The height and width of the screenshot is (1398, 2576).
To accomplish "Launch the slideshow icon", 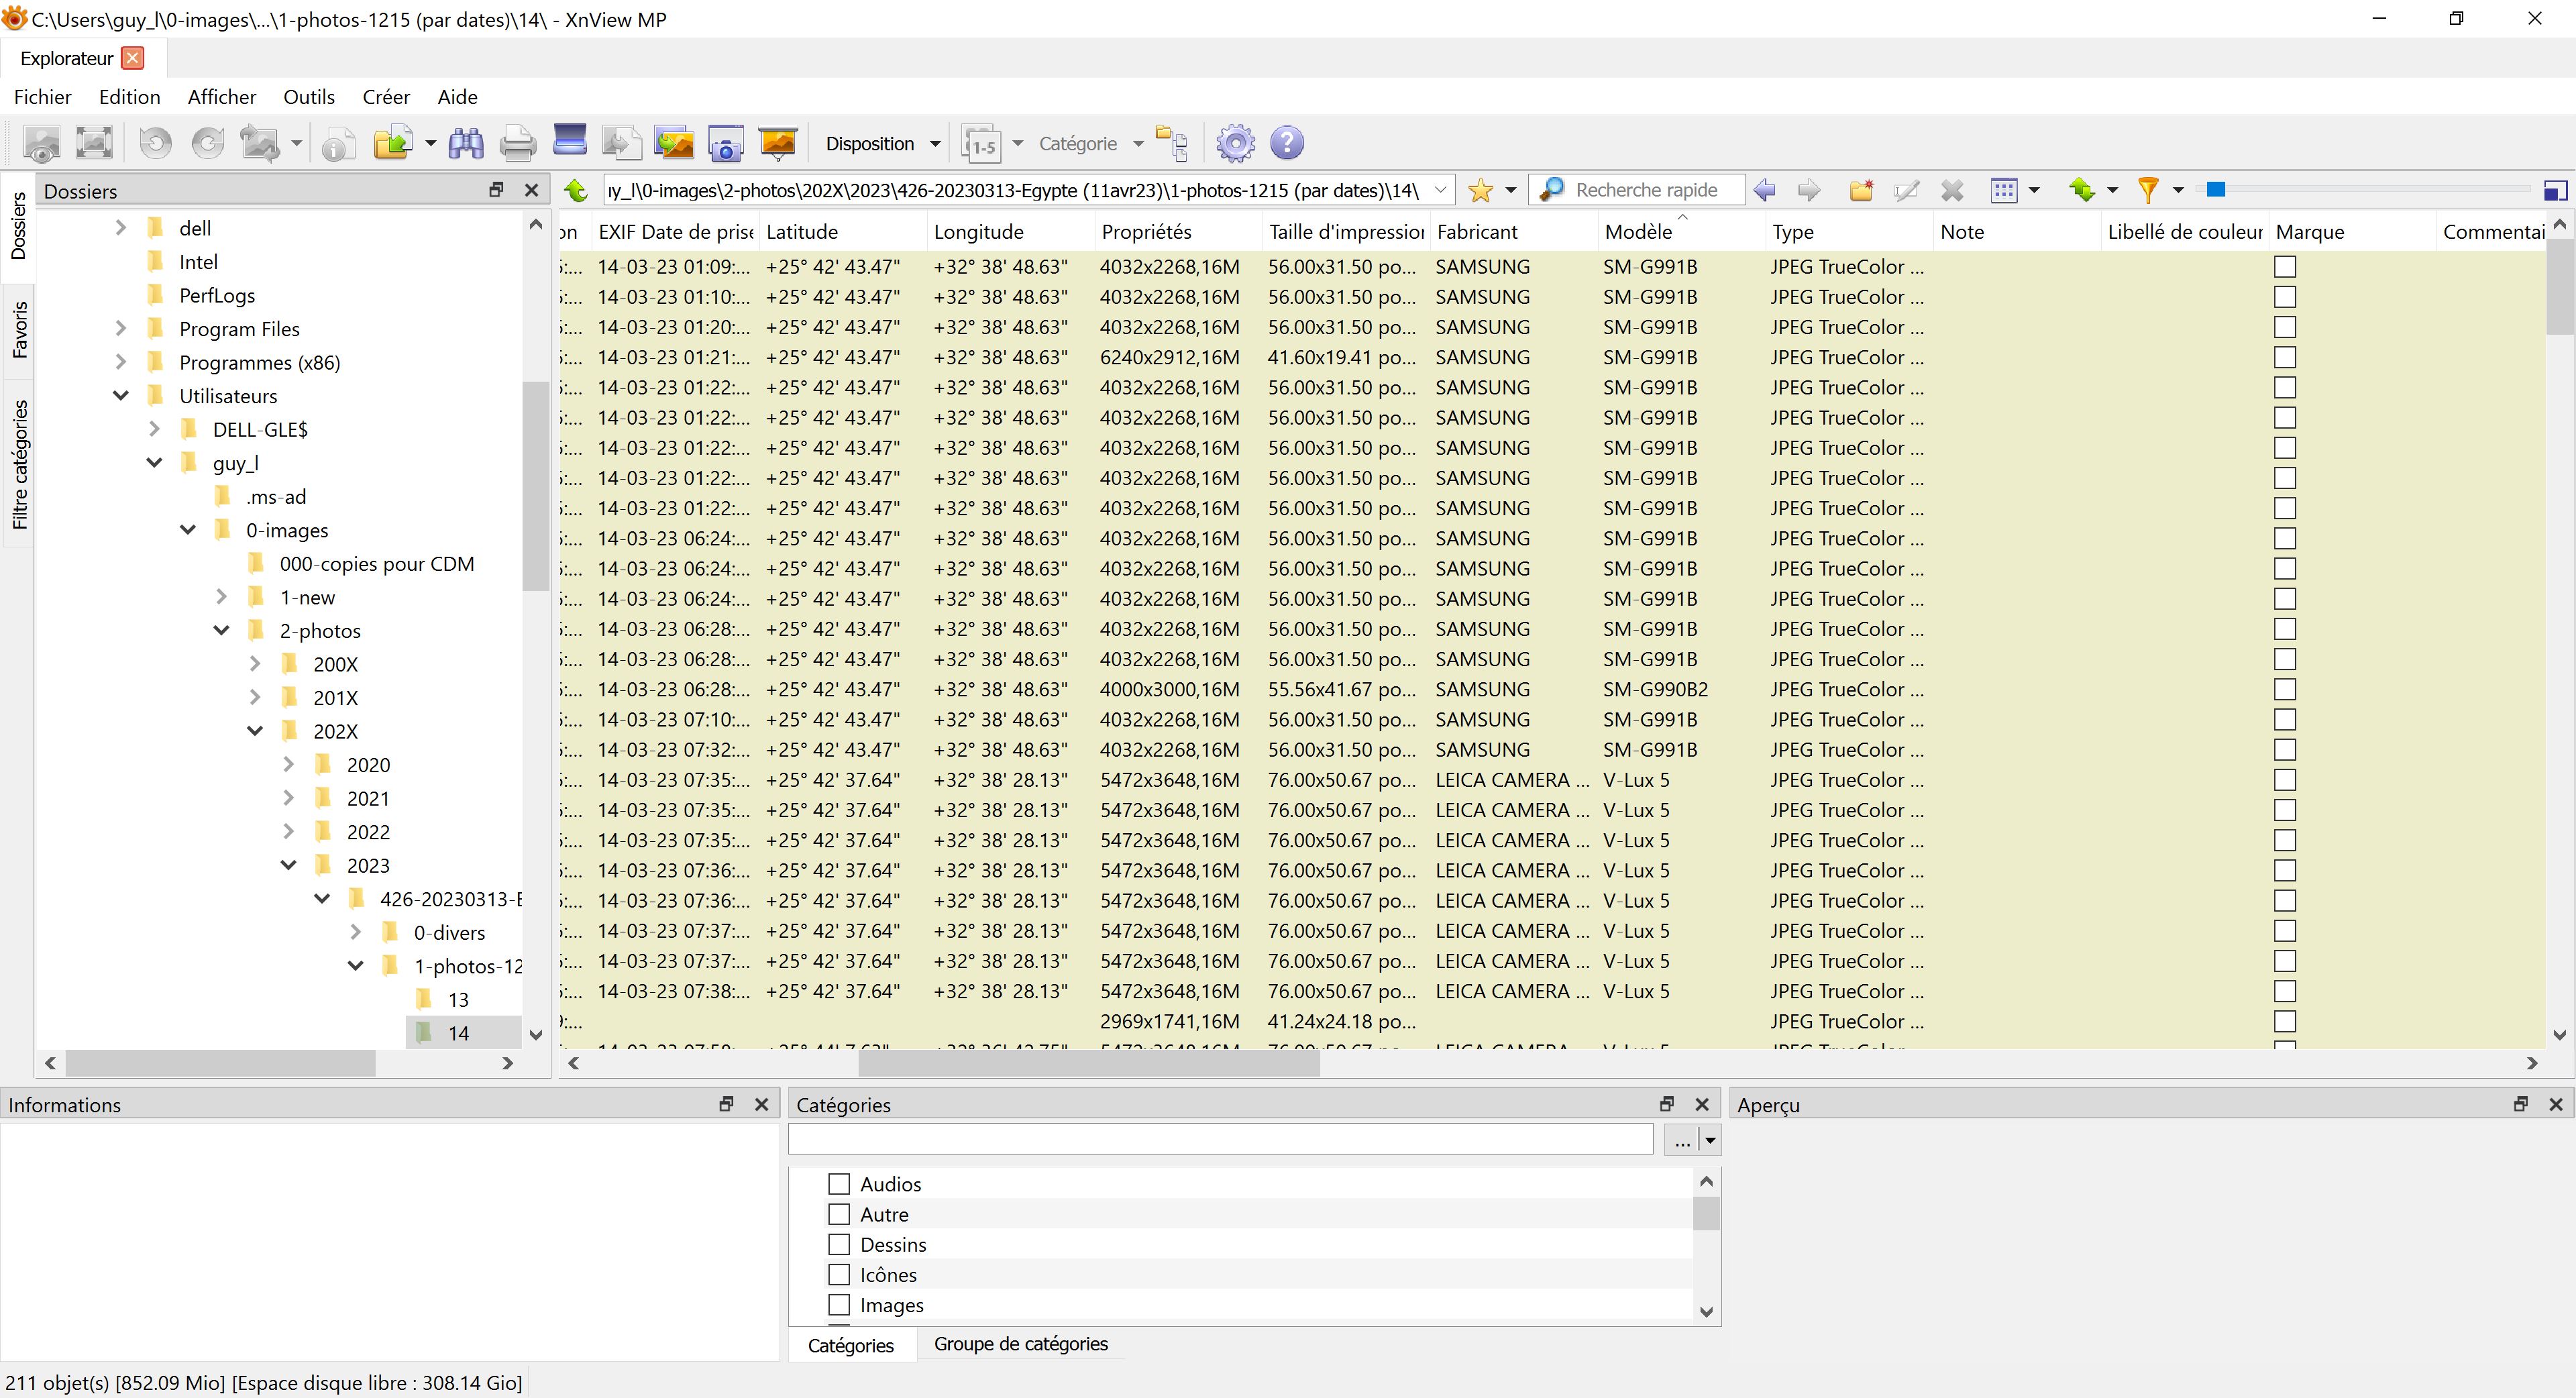I will coord(777,144).
